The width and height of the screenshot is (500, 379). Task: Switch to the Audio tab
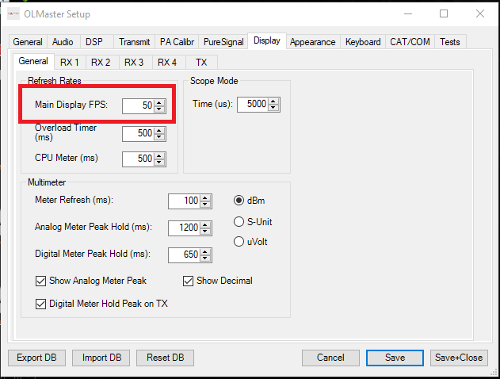[63, 42]
